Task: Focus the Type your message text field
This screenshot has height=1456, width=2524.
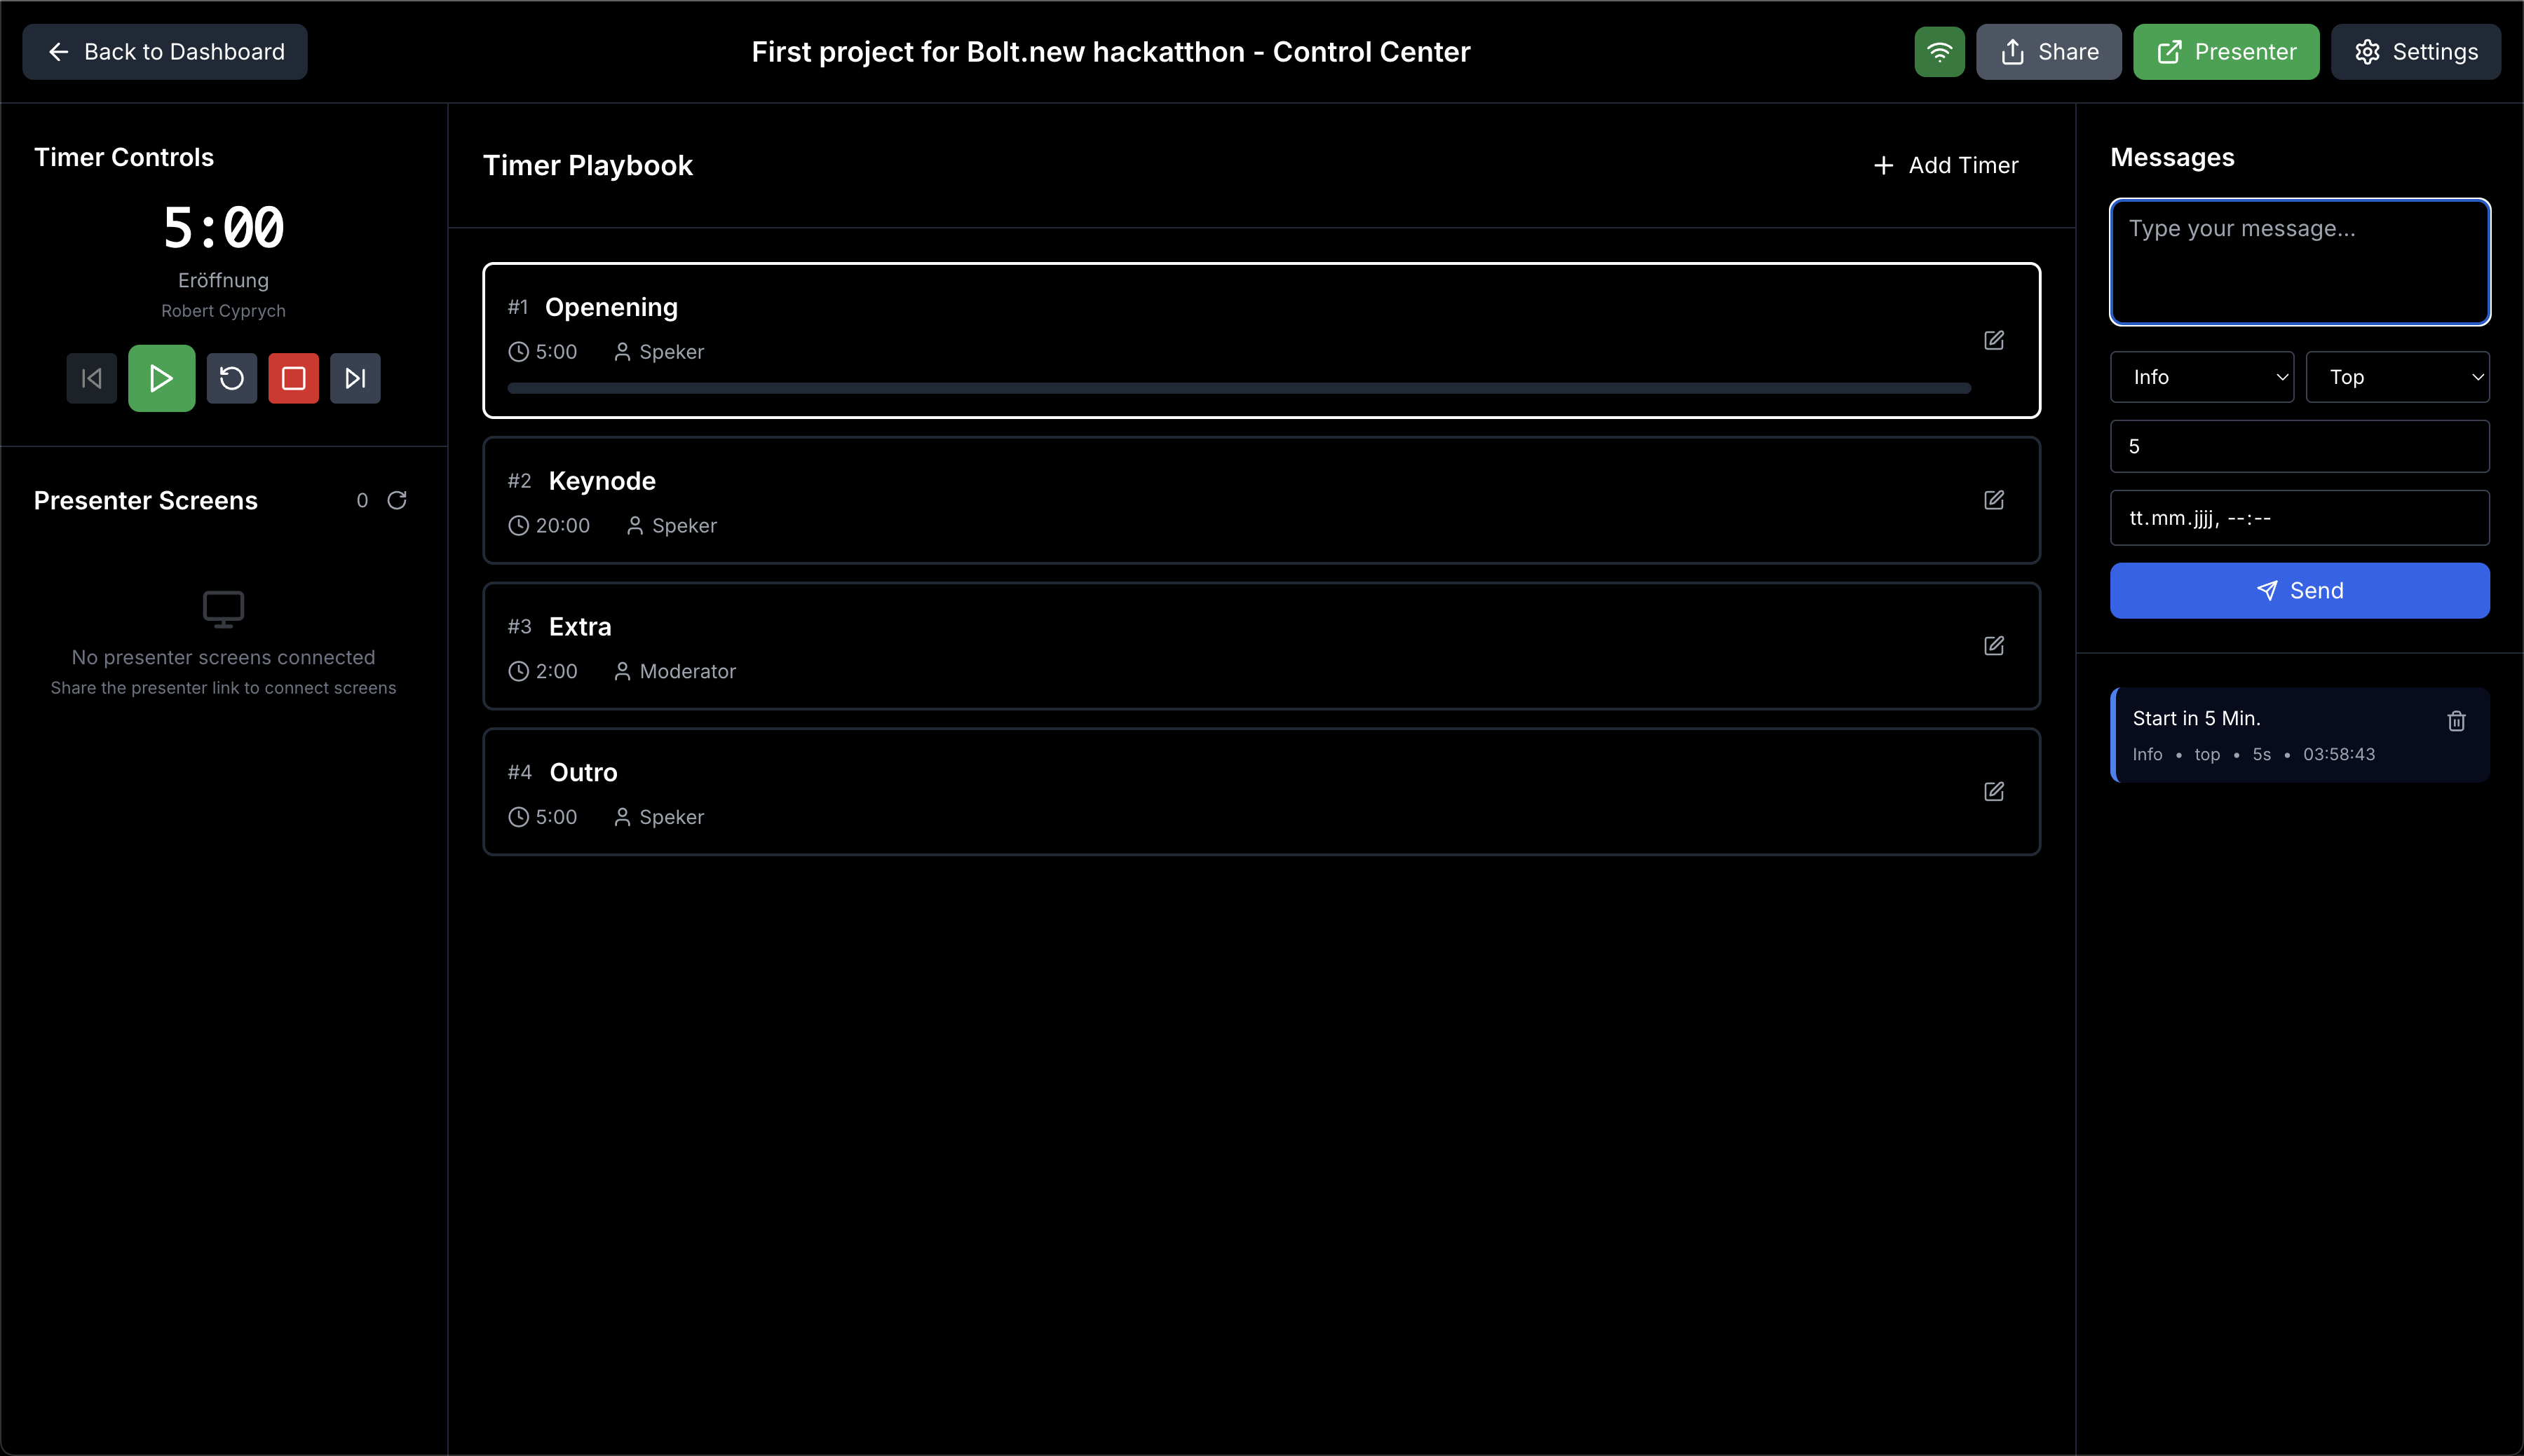Action: pos(2299,262)
